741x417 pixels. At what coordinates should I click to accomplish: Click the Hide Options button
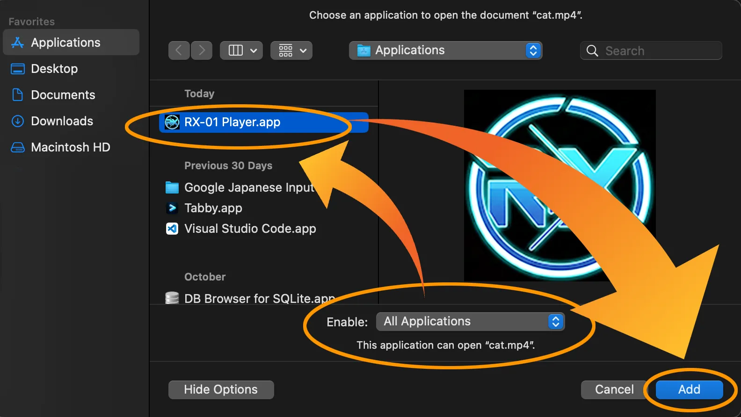coord(221,389)
